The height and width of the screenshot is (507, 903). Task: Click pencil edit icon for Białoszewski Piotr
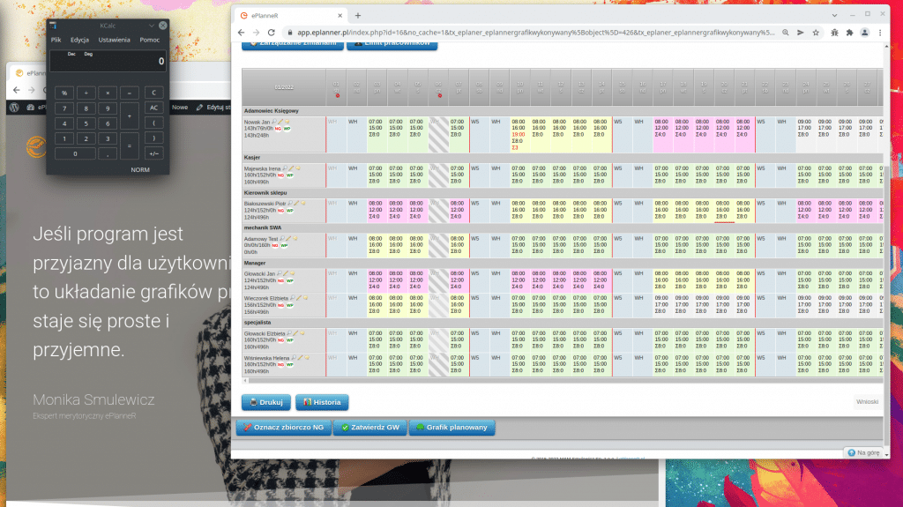tap(296, 204)
